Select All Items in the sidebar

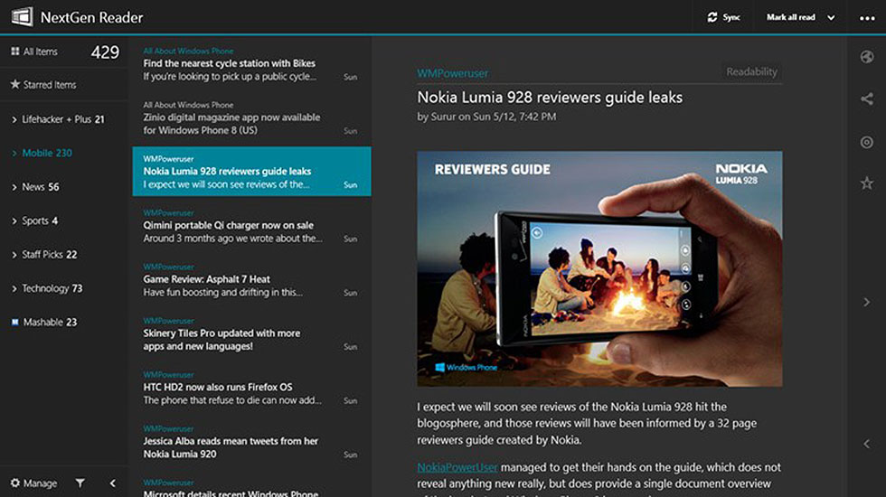pyautogui.click(x=41, y=52)
